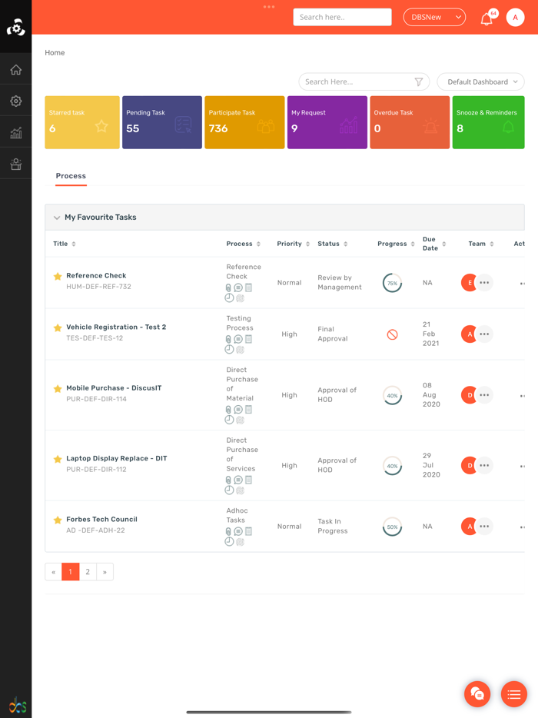This screenshot has height=718, width=538.
Task: Open the DBSNew workspace dropdown
Action: (x=434, y=18)
